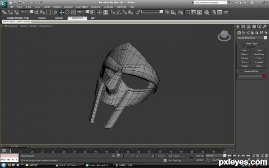269x168 pixels.
Task: Select the Unlink Selection tool
Action: tap(10, 12)
